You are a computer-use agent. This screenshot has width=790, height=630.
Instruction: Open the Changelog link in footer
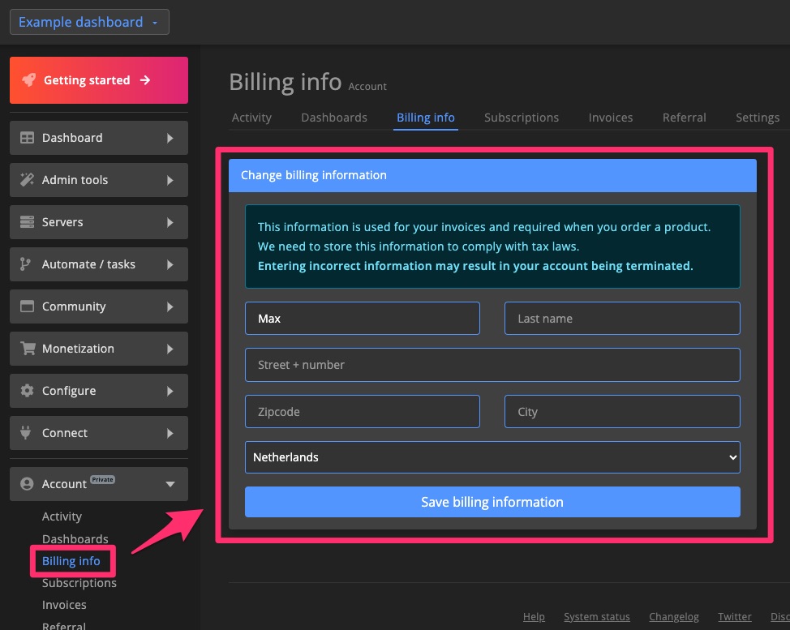(x=674, y=616)
